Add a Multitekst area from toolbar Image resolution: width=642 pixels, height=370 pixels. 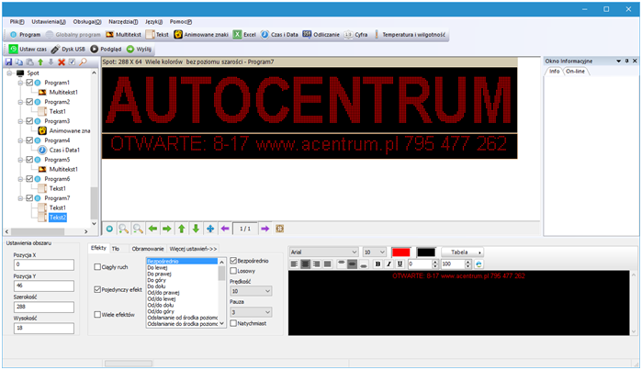(x=123, y=35)
